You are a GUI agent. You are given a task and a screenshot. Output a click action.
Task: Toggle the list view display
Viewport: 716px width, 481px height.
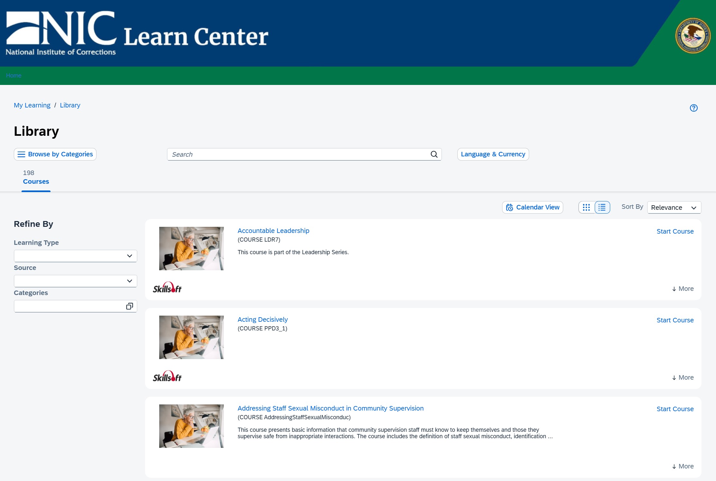click(x=602, y=207)
